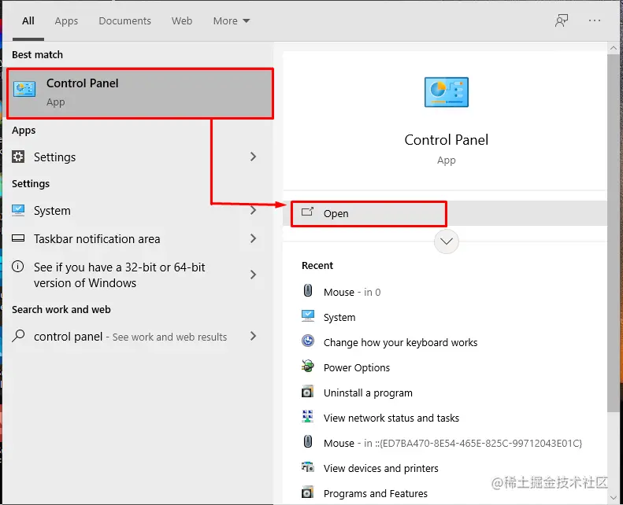Open the three-dots options menu

click(595, 20)
